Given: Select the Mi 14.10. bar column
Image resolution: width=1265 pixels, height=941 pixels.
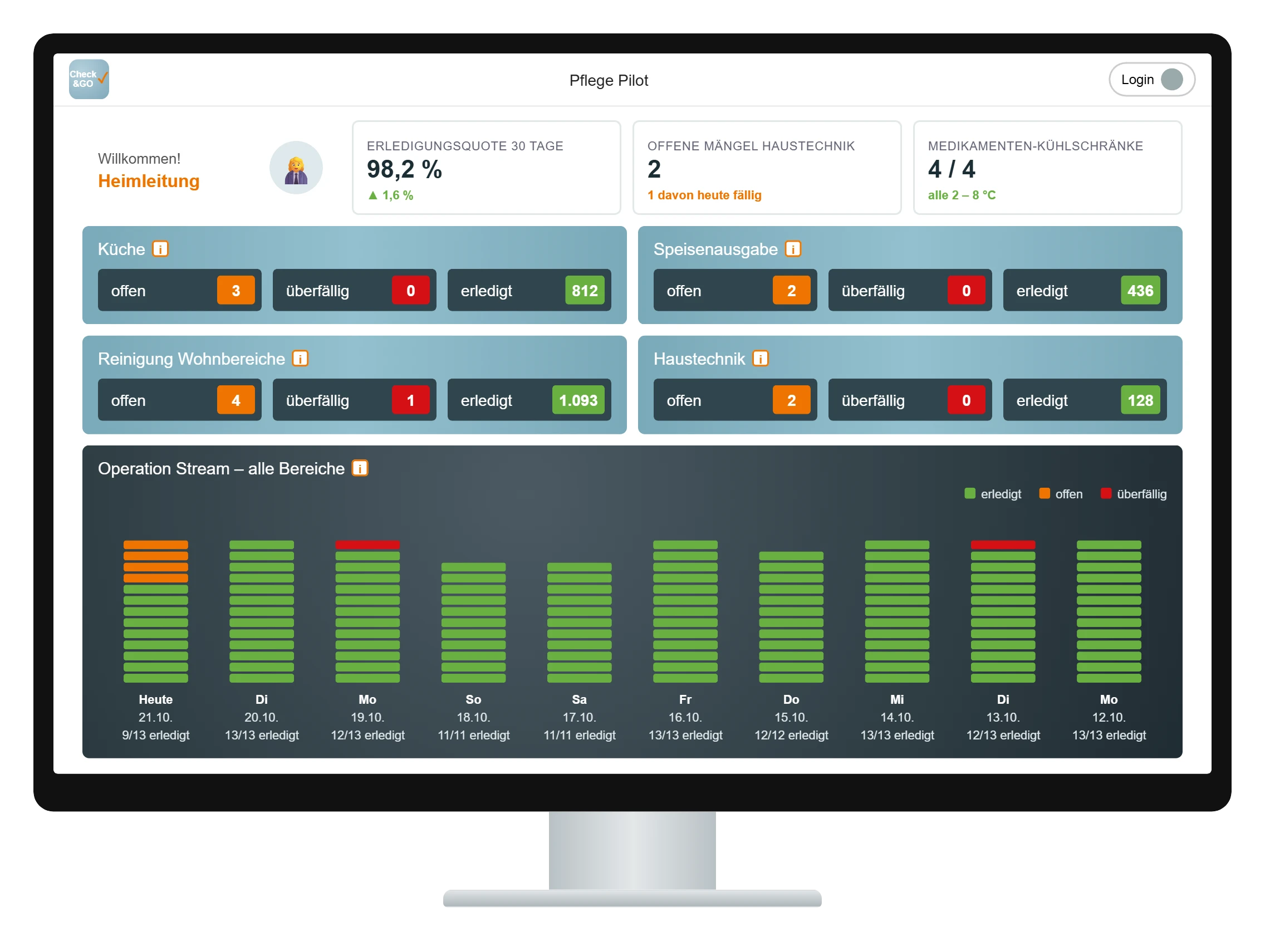Looking at the screenshot, I should [x=897, y=611].
